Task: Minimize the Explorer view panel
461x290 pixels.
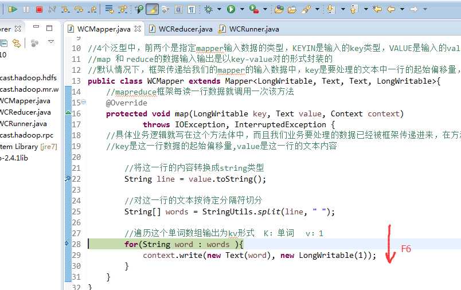Action: point(36,27)
